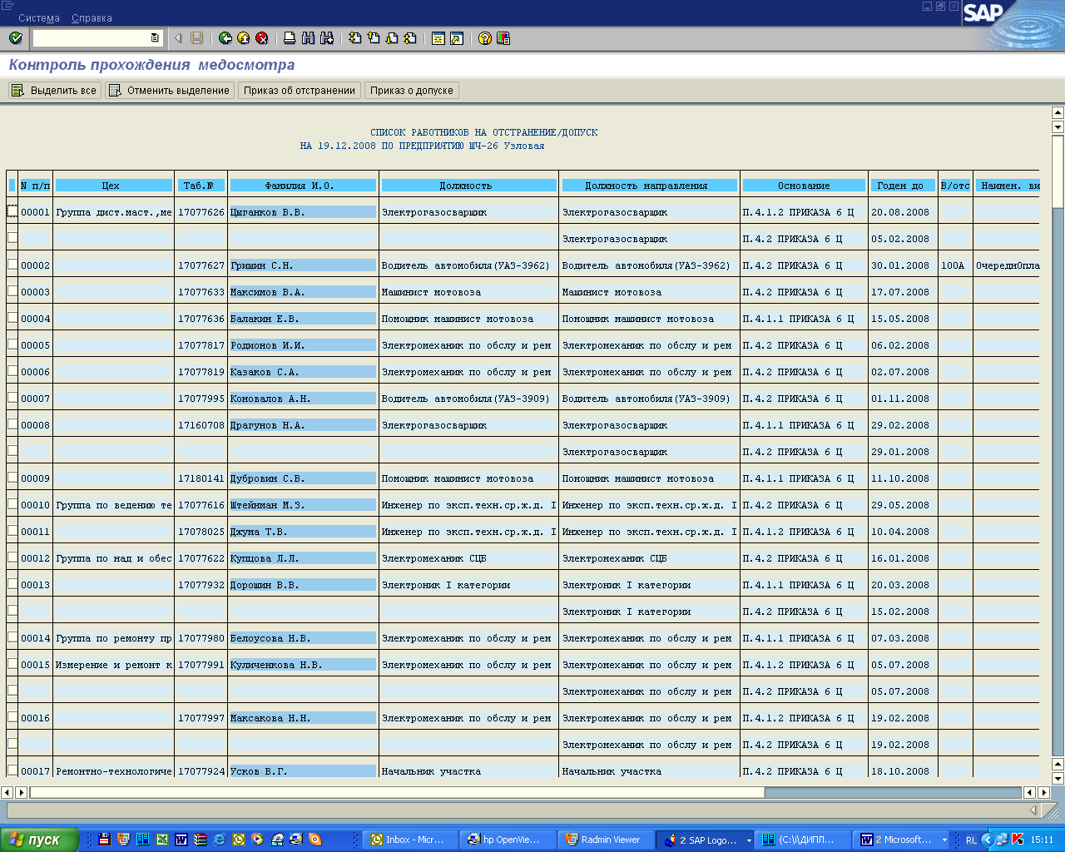Click the surname cell Гришин С.Н.
Viewport: 1065px width, 852px height.
[x=303, y=265]
